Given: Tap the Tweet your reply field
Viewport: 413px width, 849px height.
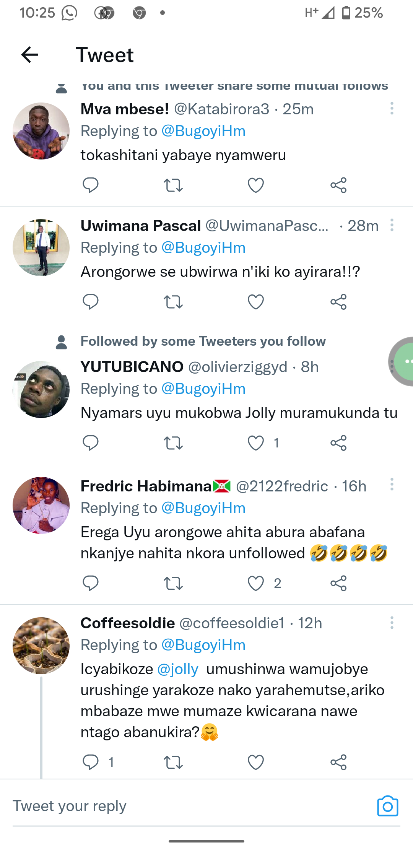Looking at the screenshot, I should click(x=184, y=806).
